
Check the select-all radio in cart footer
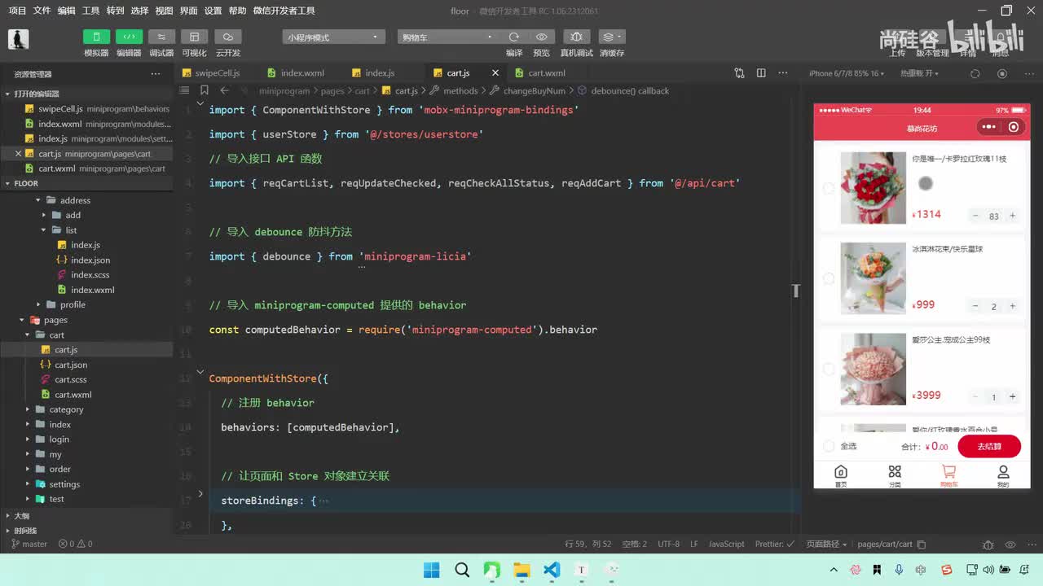(x=829, y=446)
